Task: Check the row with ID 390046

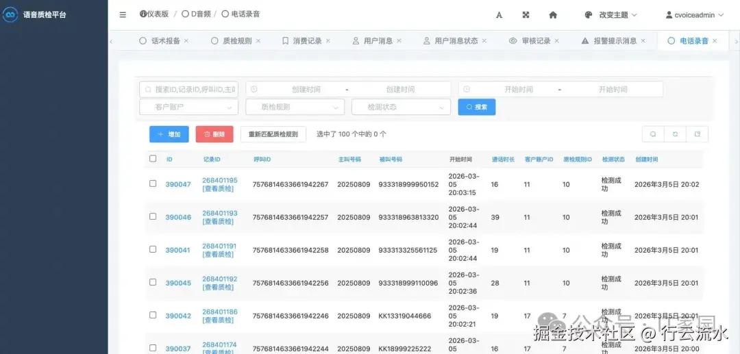Action: [153, 216]
